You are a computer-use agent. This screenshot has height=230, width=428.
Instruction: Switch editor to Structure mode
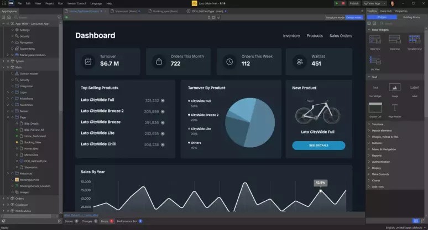click(x=335, y=18)
